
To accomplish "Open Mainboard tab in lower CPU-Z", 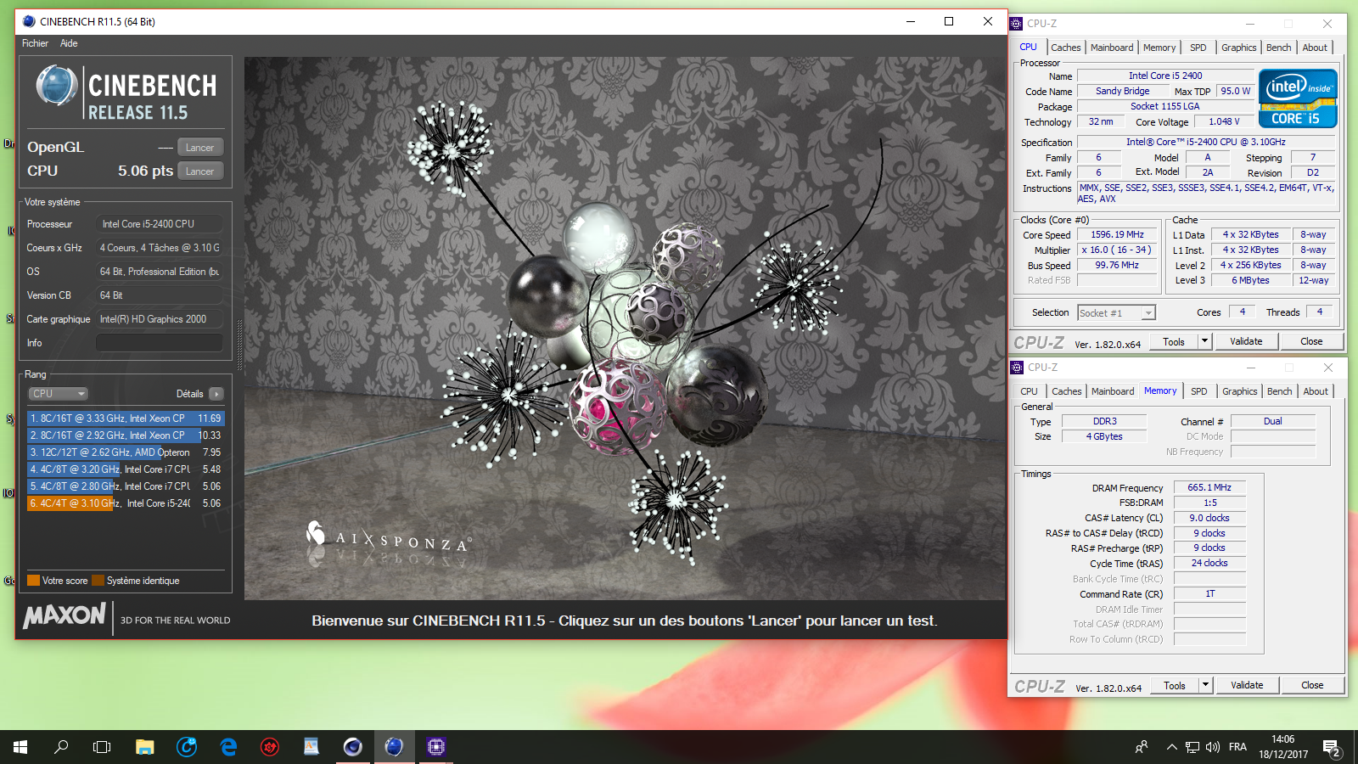I will tap(1113, 391).
